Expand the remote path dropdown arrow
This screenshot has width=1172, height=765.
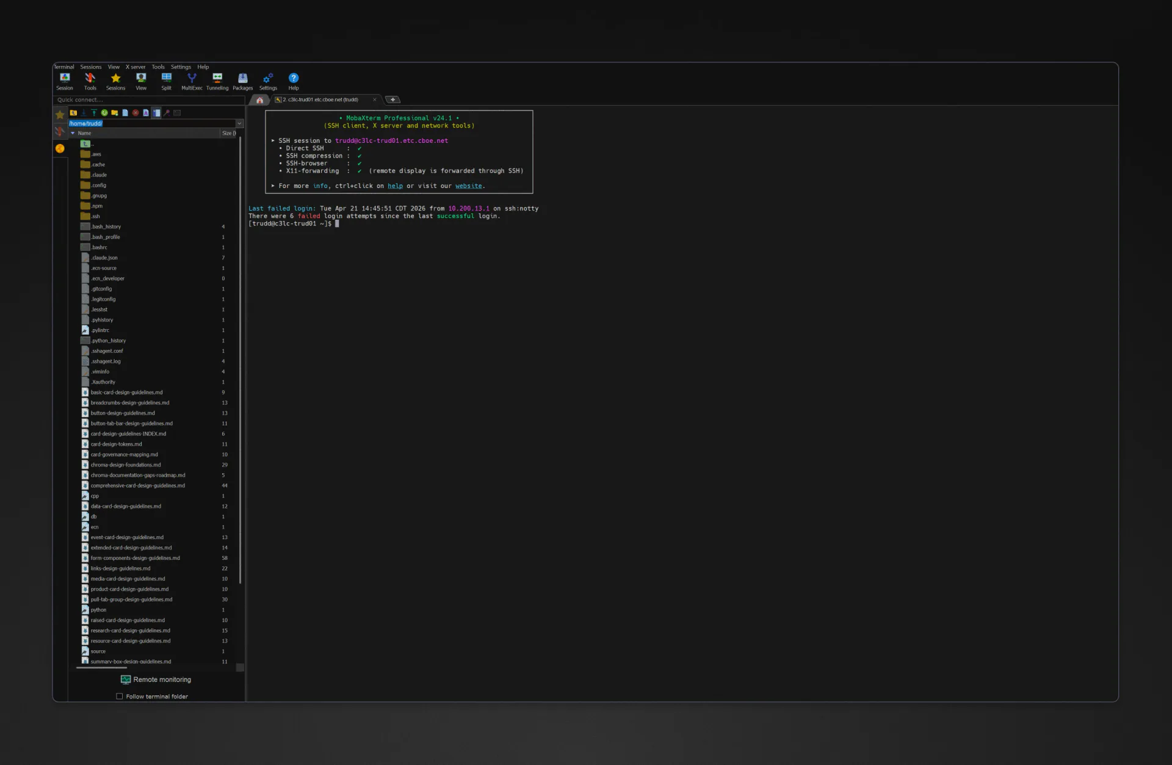click(239, 123)
